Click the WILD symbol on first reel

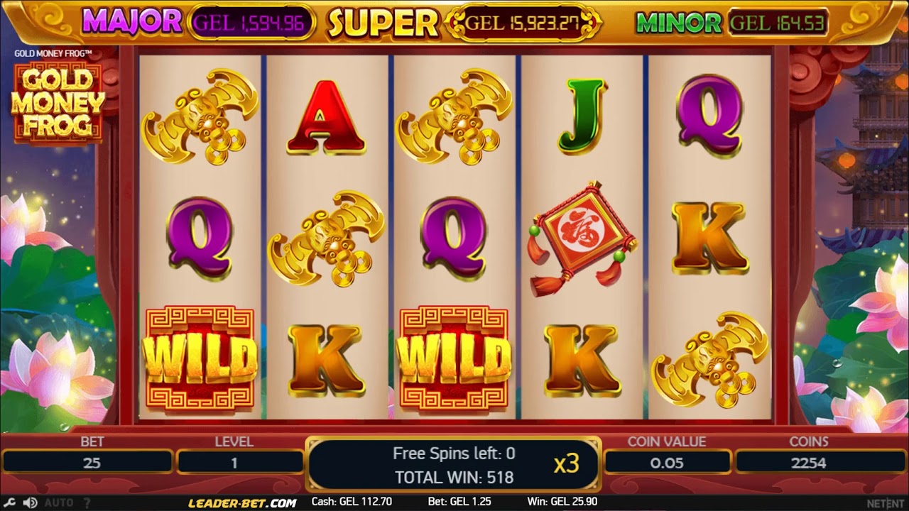click(x=200, y=358)
